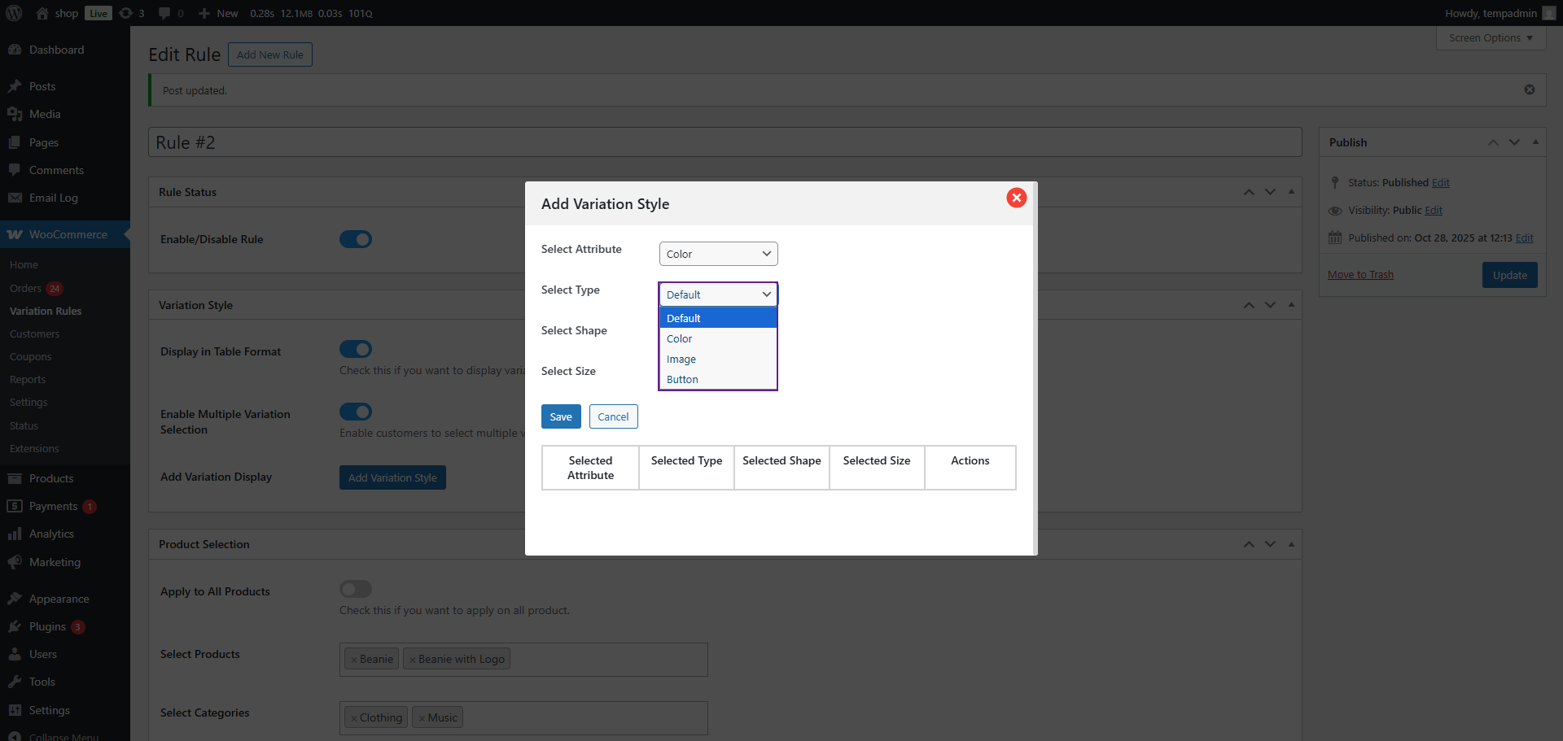Click the Rule #2 title field
This screenshot has height=741, width=1563.
[725, 142]
